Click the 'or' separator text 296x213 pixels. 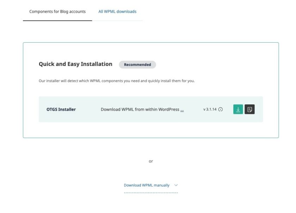click(151, 161)
